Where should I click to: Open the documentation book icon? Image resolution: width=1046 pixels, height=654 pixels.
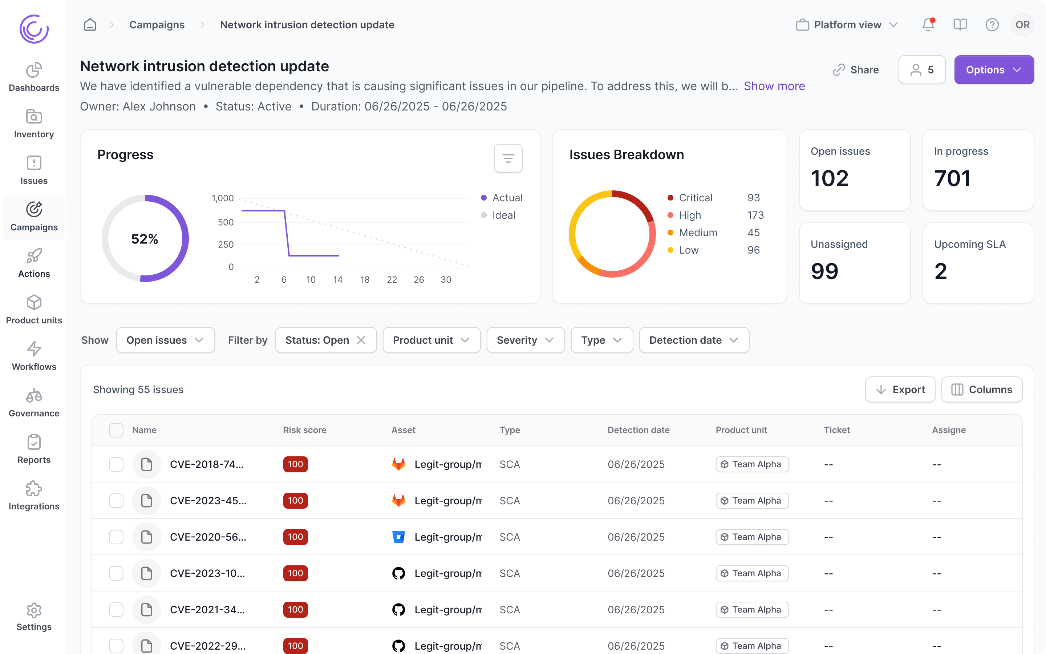point(960,25)
